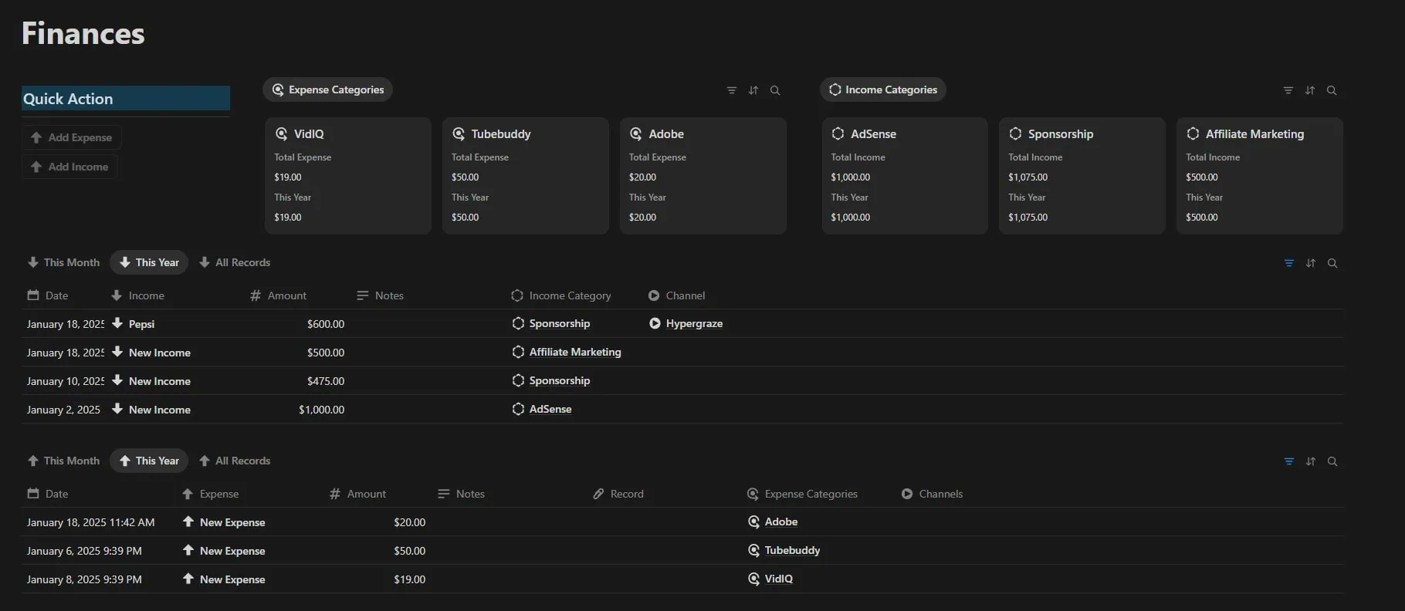The image size is (1405, 611).
Task: Search the expense records table
Action: 1332,461
